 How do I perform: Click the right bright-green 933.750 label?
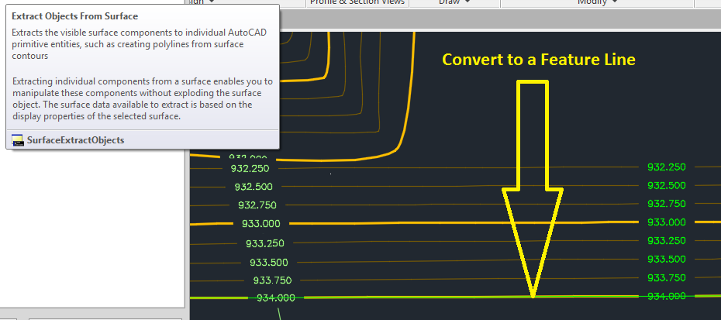(666, 277)
